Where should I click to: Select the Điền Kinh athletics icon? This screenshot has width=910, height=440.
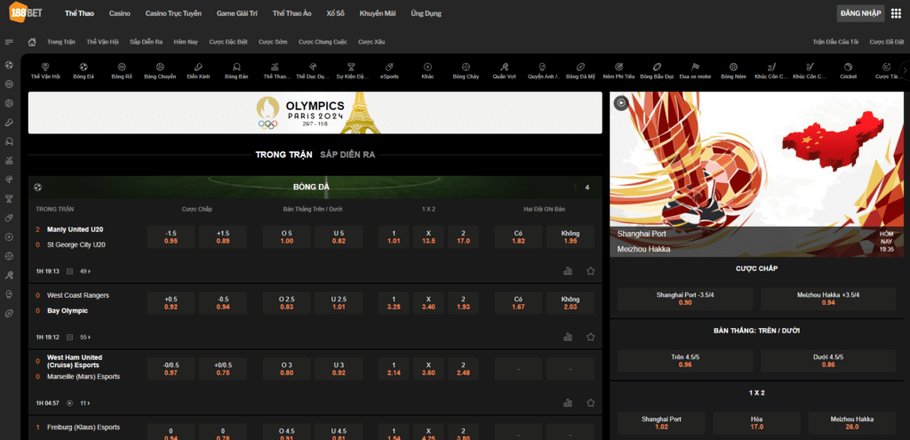point(198,71)
